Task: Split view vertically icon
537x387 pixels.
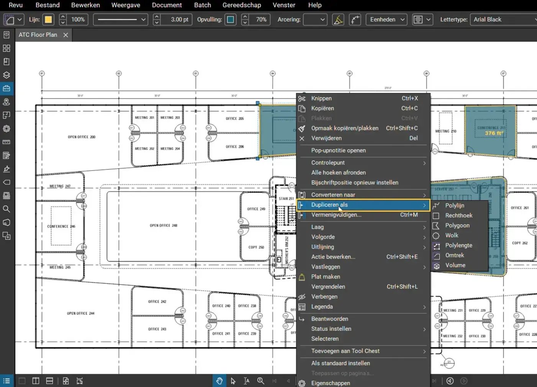Action: [36, 381]
